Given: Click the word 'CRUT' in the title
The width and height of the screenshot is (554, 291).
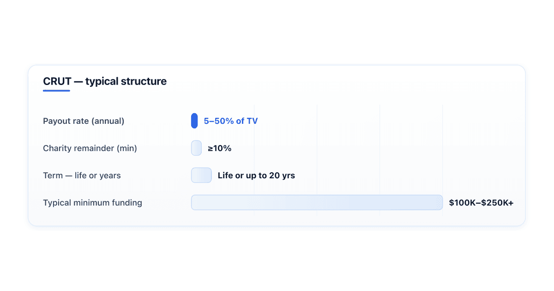Looking at the screenshot, I should (57, 81).
